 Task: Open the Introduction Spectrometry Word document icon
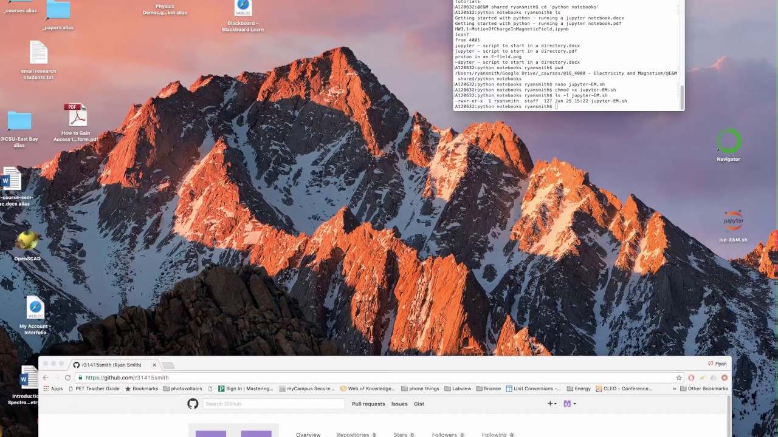point(27,379)
